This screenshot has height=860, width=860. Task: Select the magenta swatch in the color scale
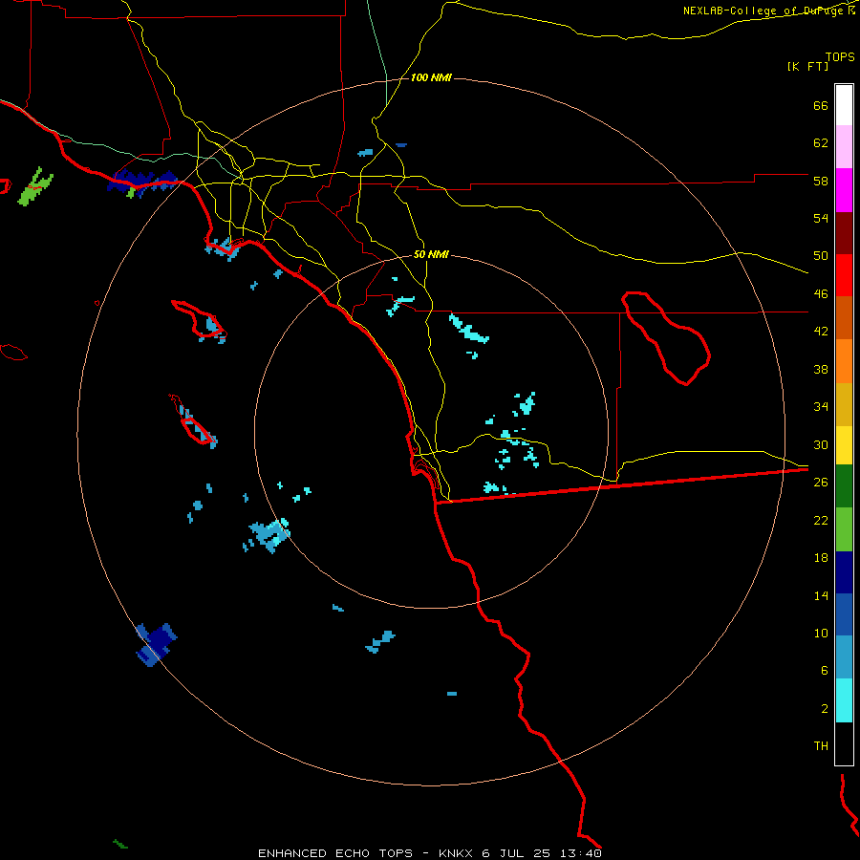click(844, 190)
